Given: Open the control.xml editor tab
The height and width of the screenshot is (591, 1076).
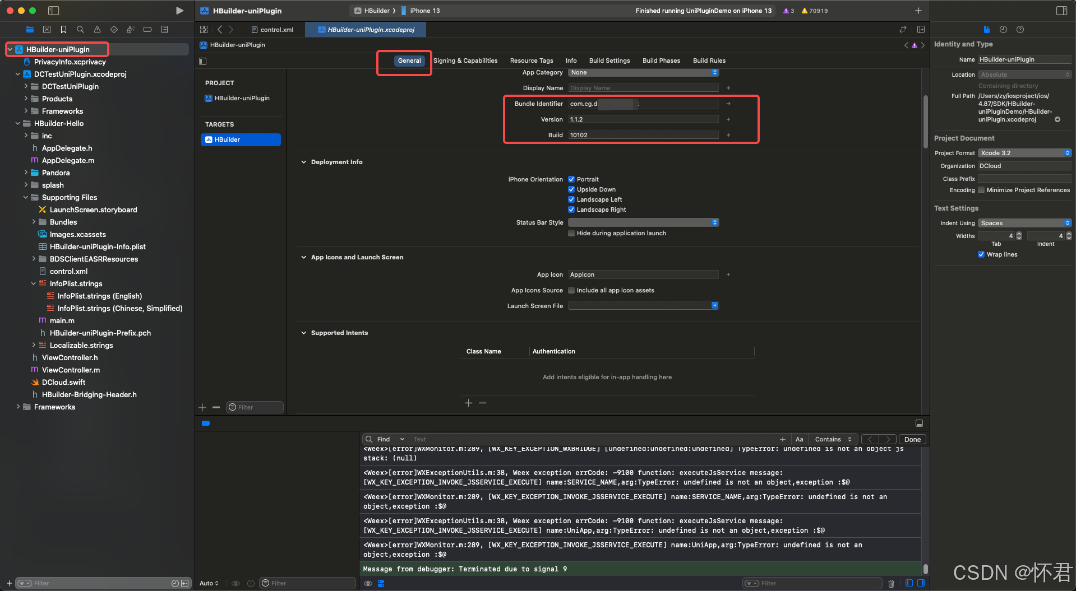Looking at the screenshot, I should click(x=272, y=30).
